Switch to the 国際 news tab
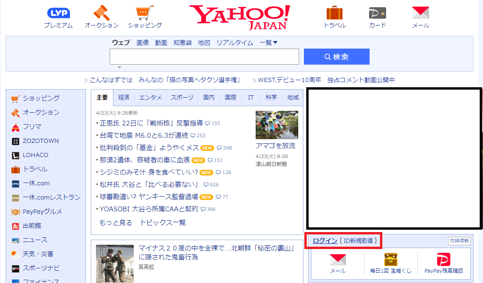 [231, 98]
